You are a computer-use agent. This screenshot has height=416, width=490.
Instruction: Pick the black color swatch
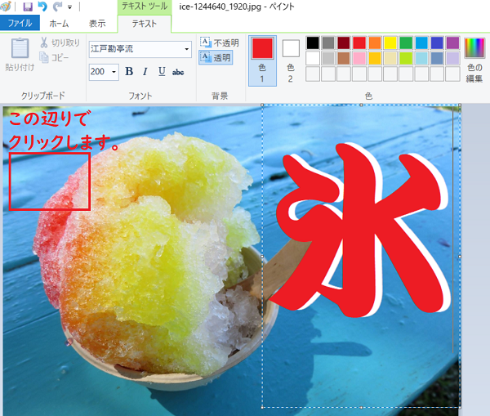[x=313, y=42]
